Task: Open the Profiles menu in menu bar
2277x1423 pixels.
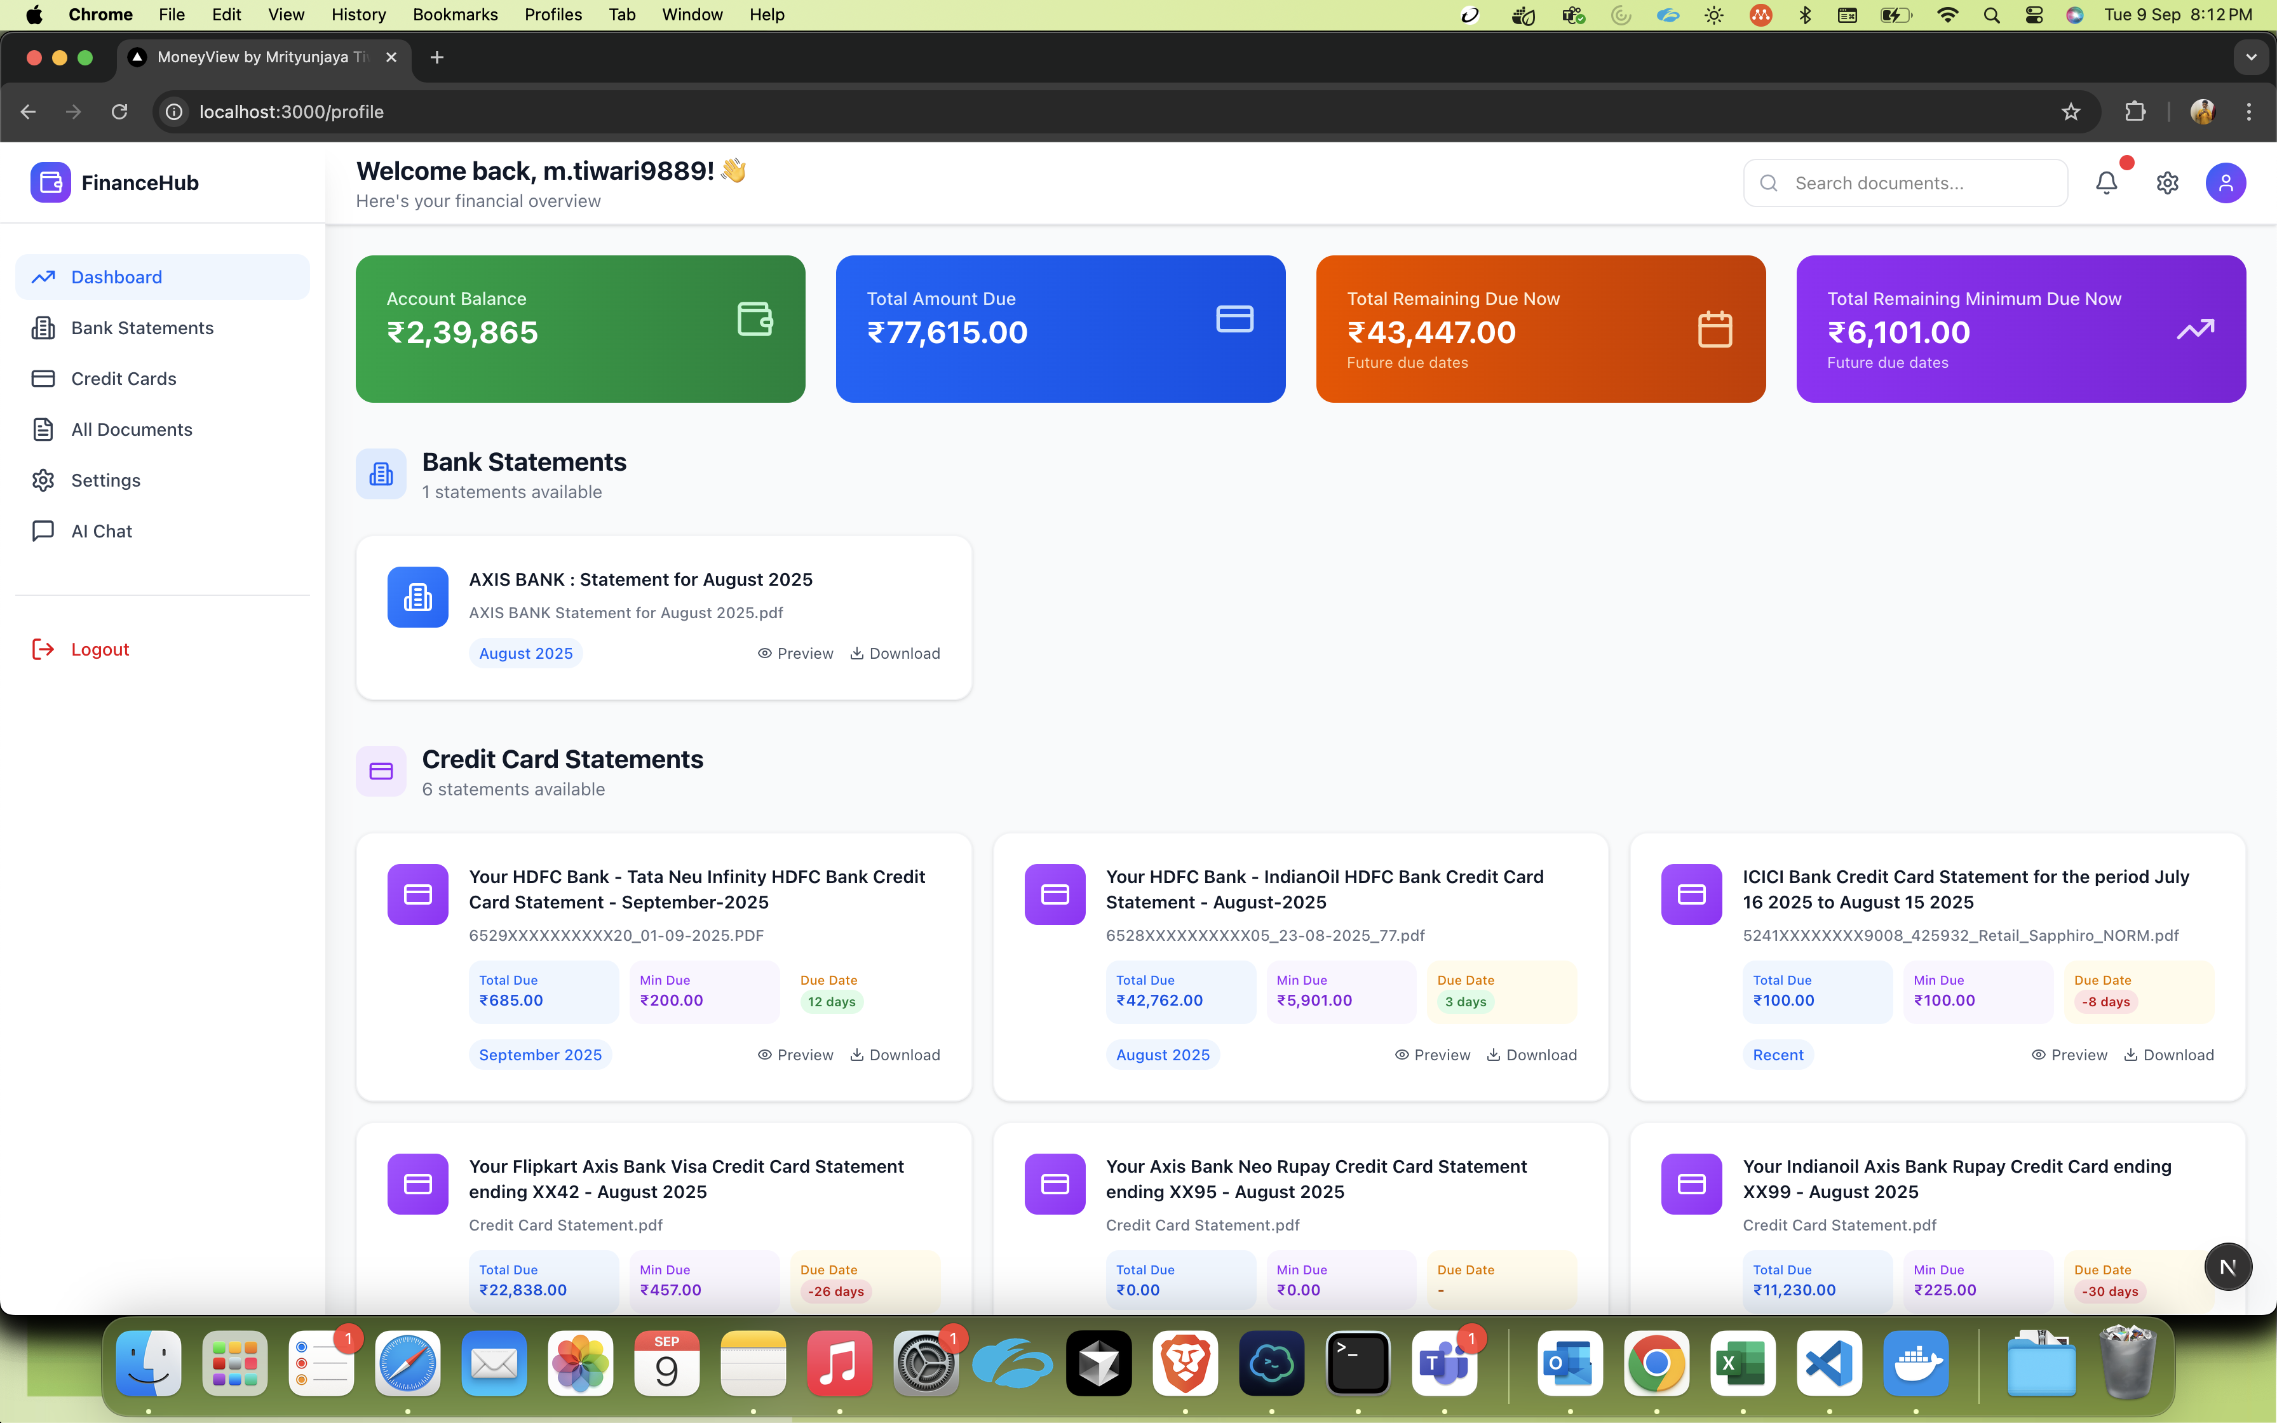Action: point(553,15)
